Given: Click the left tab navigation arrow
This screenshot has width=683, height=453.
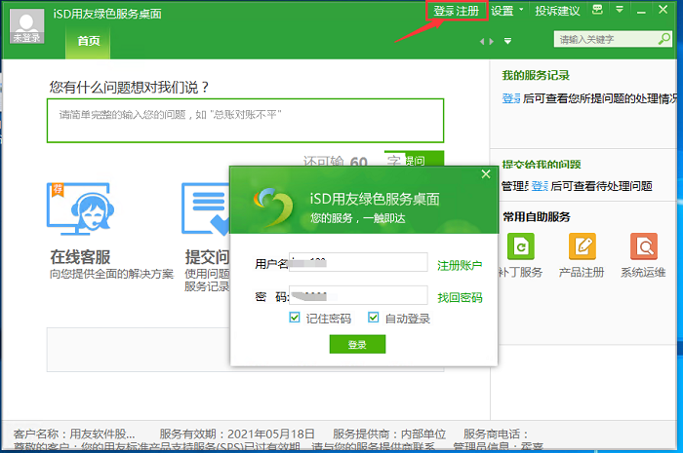Looking at the screenshot, I should [x=482, y=41].
